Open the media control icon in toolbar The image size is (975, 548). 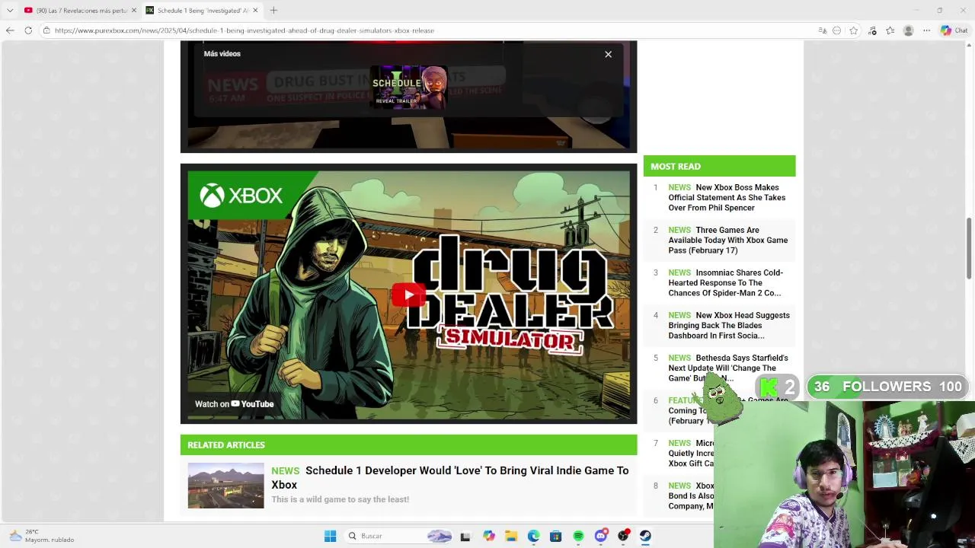tap(872, 30)
